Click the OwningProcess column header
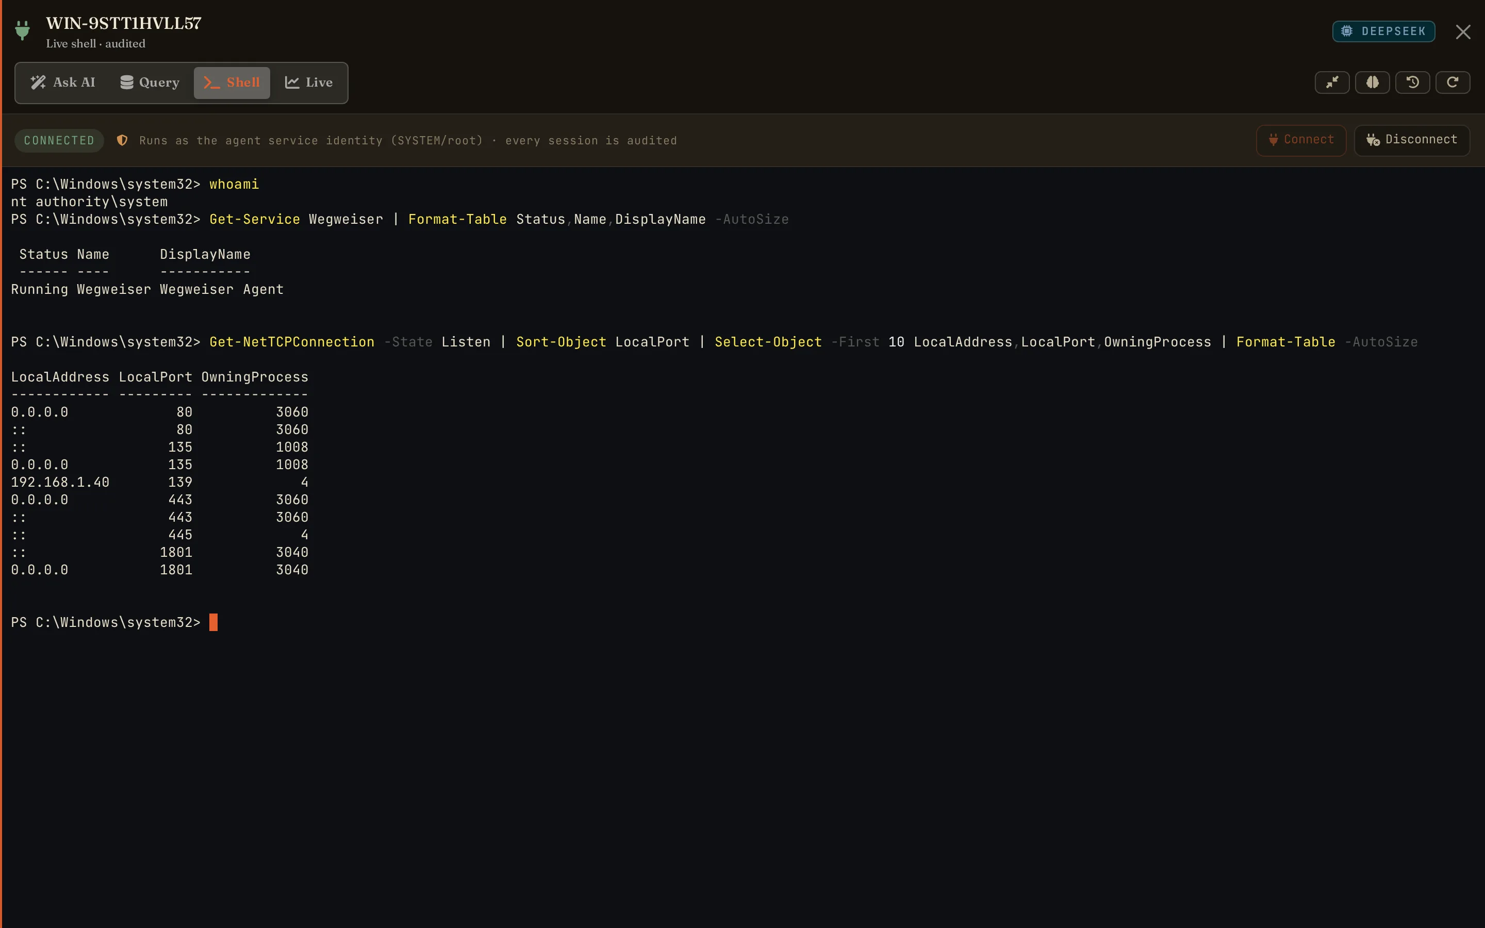This screenshot has width=1485, height=928. coord(255,377)
